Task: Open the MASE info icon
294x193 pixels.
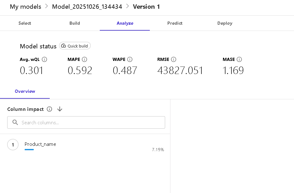Action: click(x=239, y=59)
